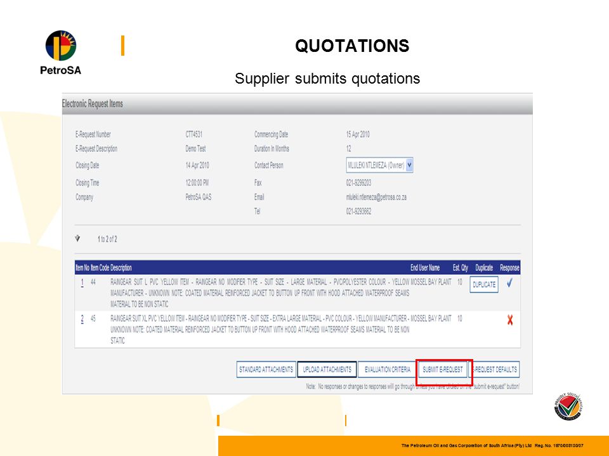Click item code 45
The height and width of the screenshot is (456, 609).
click(93, 319)
